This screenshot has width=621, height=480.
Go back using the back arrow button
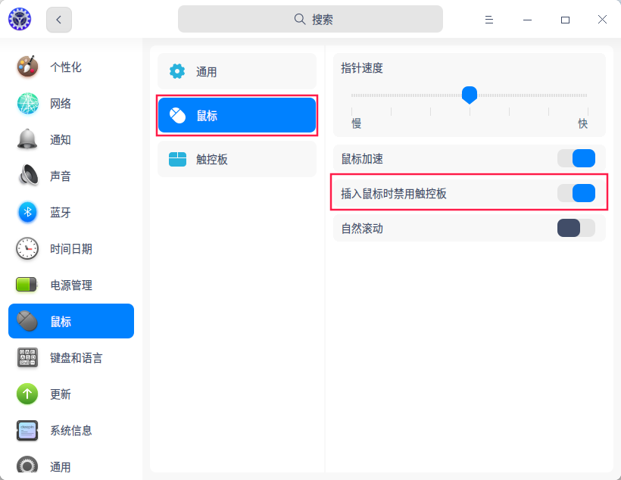point(59,20)
